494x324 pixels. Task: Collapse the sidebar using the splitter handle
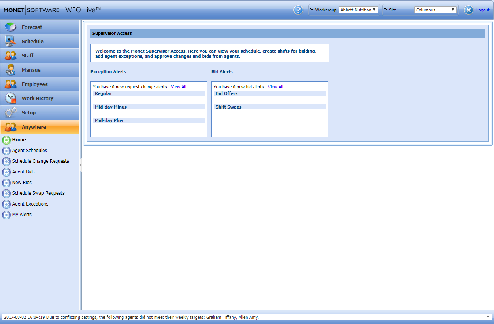[80, 165]
